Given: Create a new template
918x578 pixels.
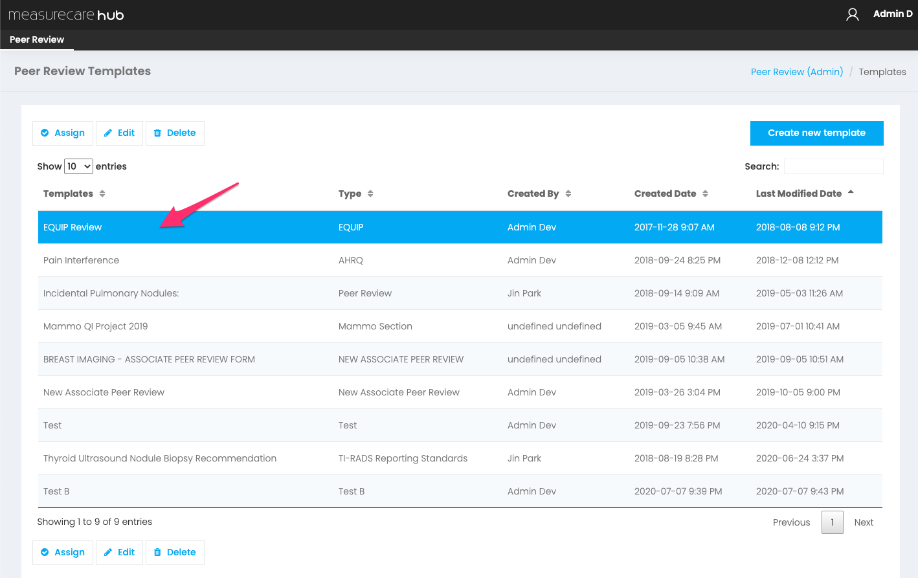Looking at the screenshot, I should (x=816, y=133).
